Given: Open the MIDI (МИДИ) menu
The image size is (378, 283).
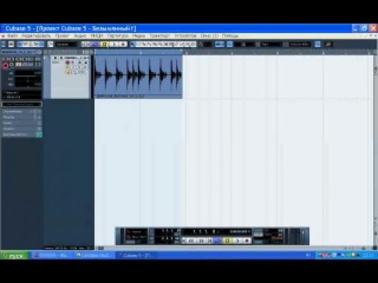Looking at the screenshot, I should [x=96, y=36].
